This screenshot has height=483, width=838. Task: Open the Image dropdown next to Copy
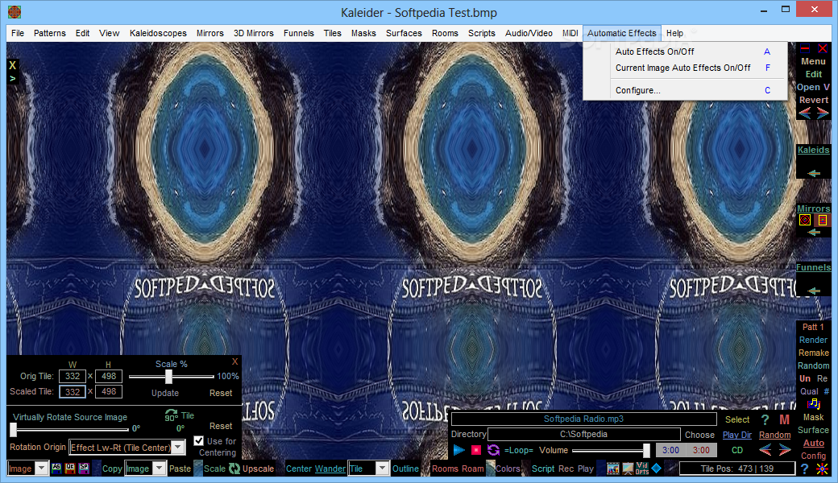[x=160, y=469]
